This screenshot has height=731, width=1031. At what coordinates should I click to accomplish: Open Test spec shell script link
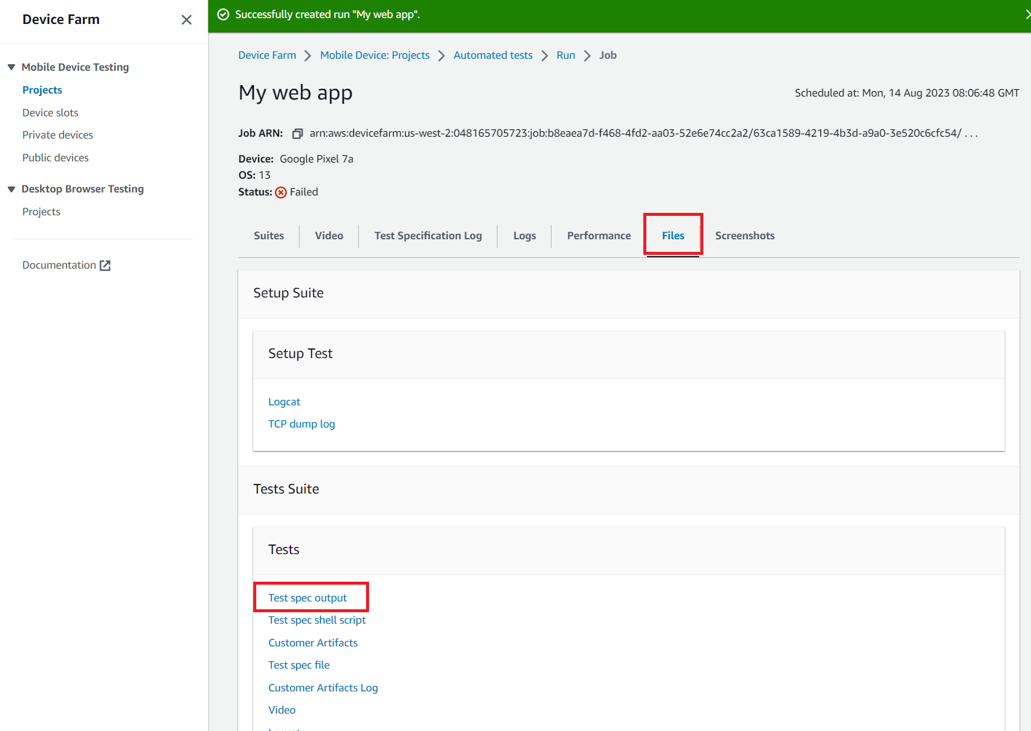[317, 620]
